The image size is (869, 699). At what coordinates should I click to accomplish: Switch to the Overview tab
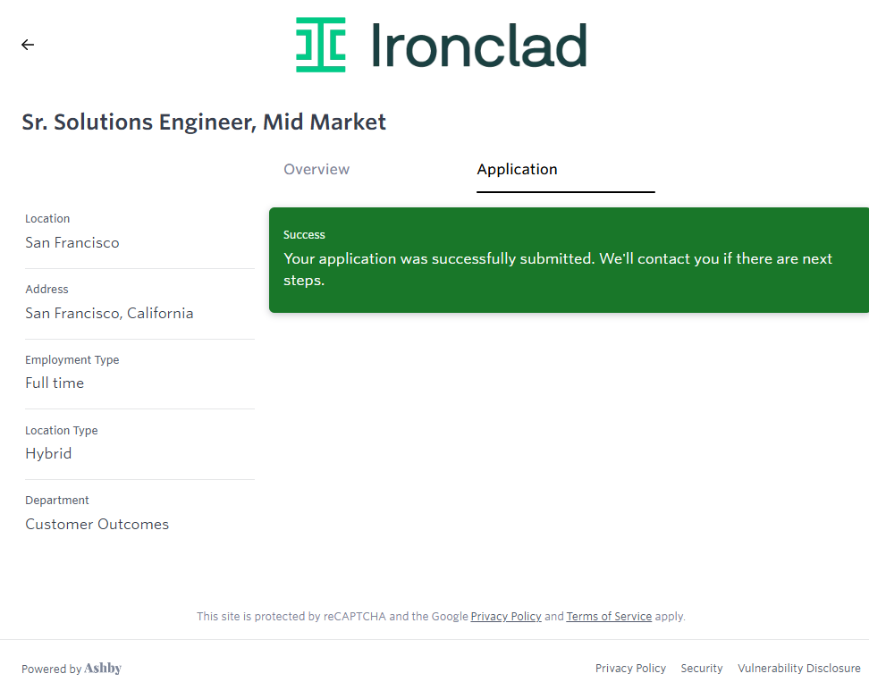tap(316, 170)
